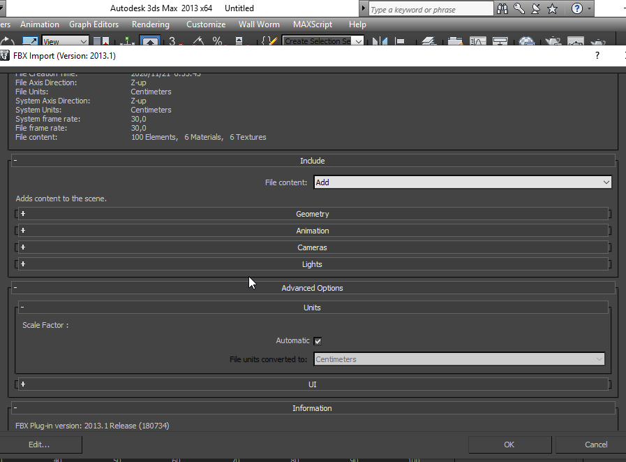Viewport: 626px width, 462px height.
Task: Toggle Angle Snap in the toolbar
Action: coord(198,41)
